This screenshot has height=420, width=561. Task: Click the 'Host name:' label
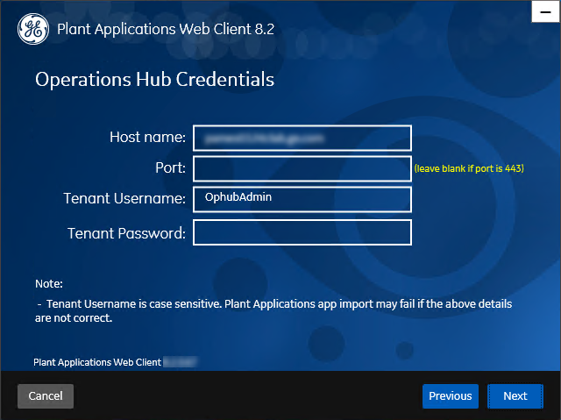pyautogui.click(x=148, y=137)
